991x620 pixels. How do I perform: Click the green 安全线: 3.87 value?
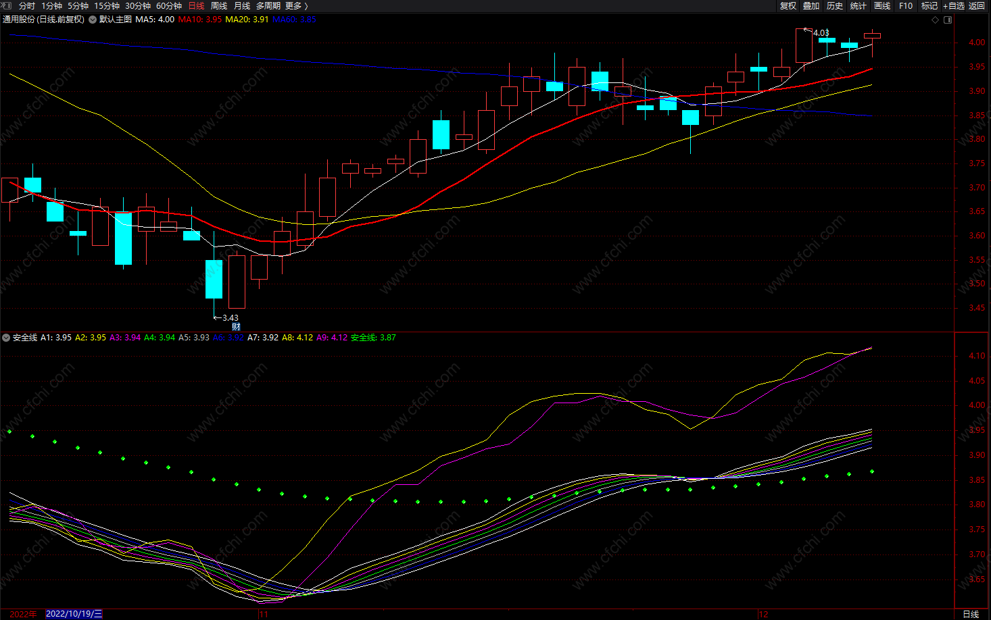tap(373, 338)
